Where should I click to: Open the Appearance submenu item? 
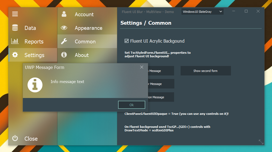point(87,28)
